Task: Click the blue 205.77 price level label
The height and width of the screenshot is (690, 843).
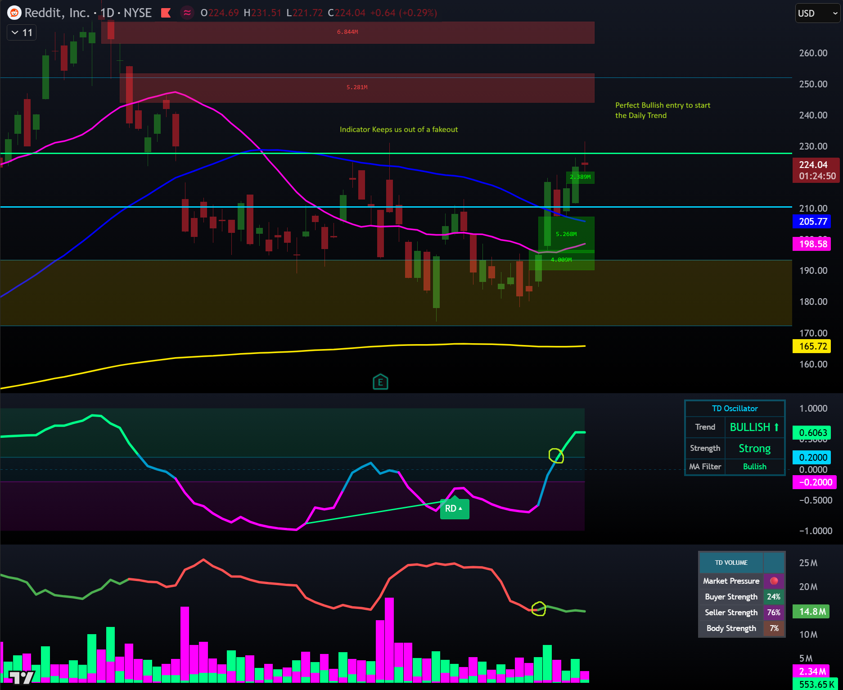Action: coord(811,222)
